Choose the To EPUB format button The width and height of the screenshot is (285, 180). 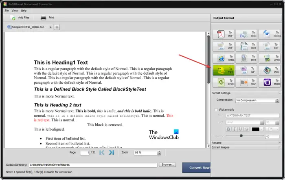224,82
